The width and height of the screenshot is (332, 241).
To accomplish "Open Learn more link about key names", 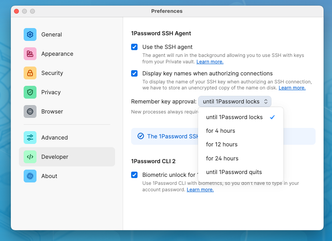I will click(x=292, y=88).
